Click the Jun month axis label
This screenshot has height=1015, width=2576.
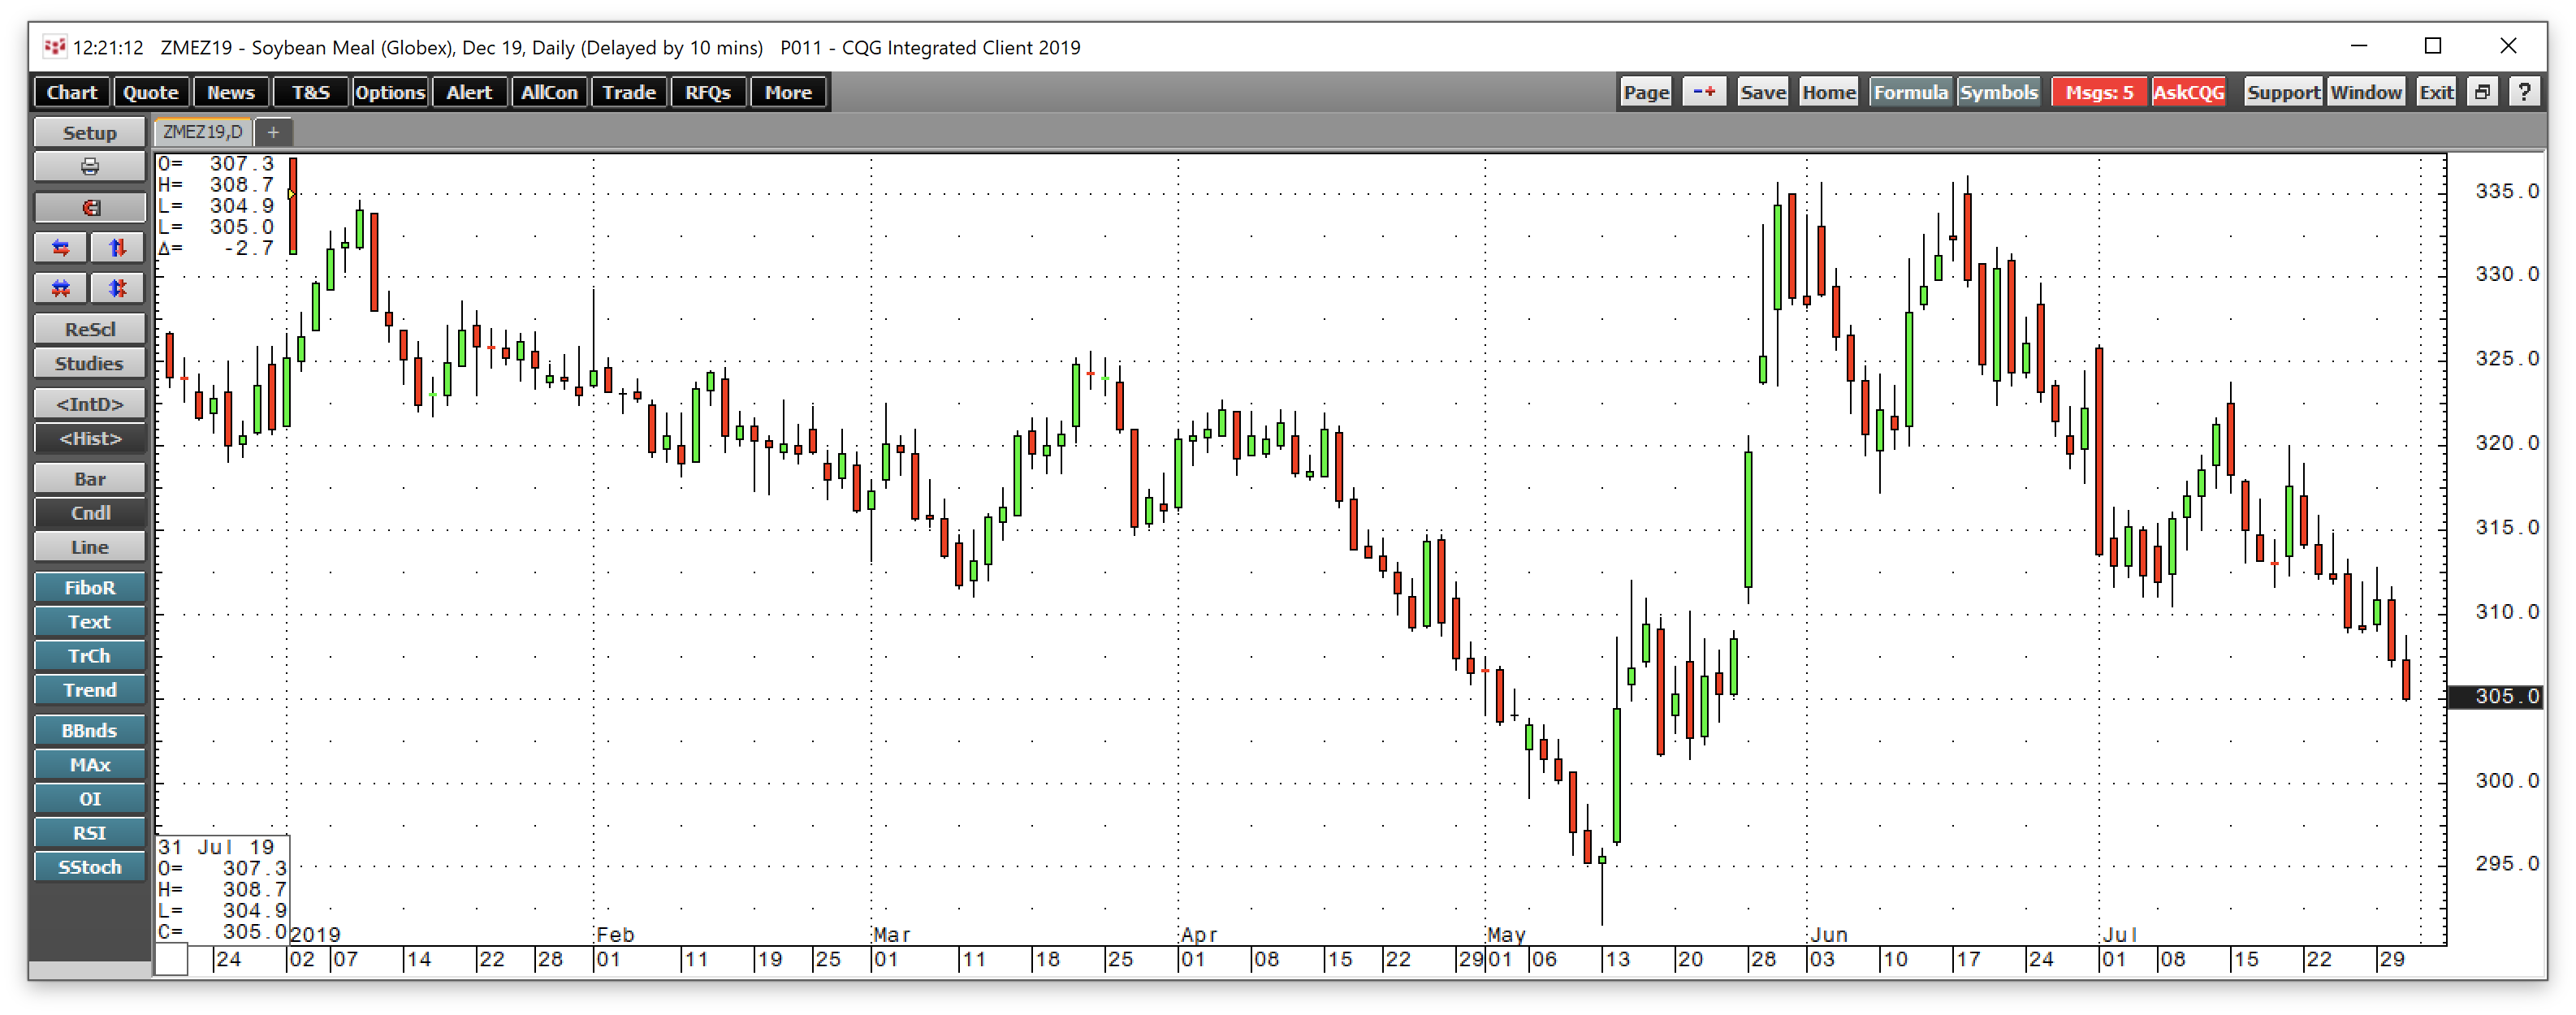pos(1830,935)
